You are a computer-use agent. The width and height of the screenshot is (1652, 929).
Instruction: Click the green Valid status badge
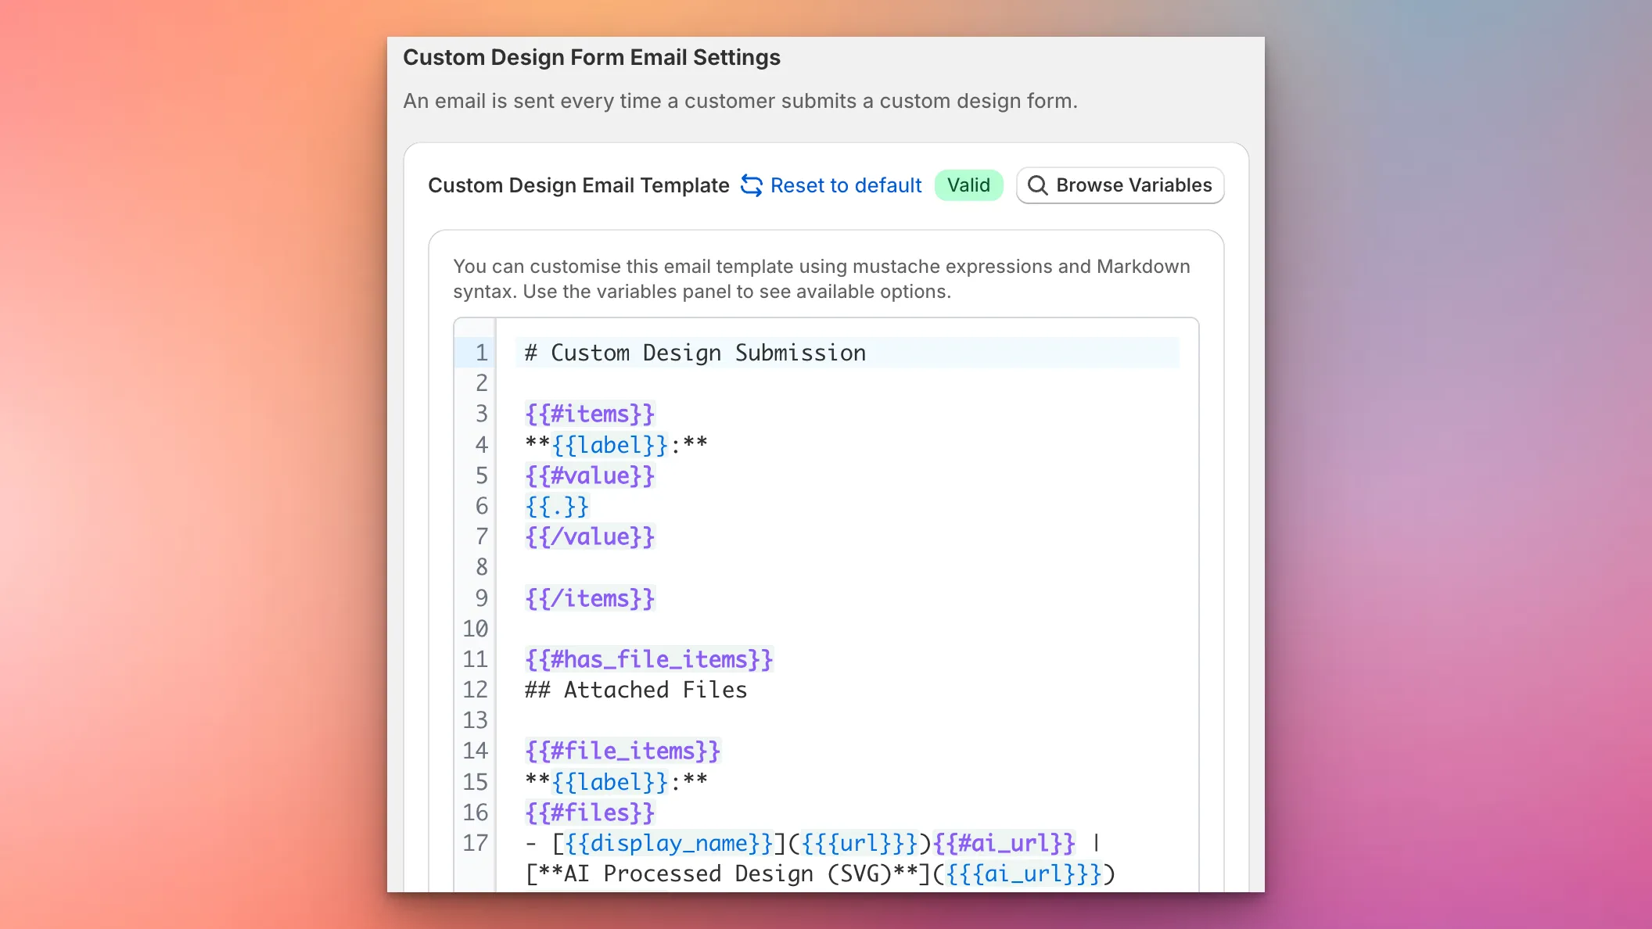(968, 185)
